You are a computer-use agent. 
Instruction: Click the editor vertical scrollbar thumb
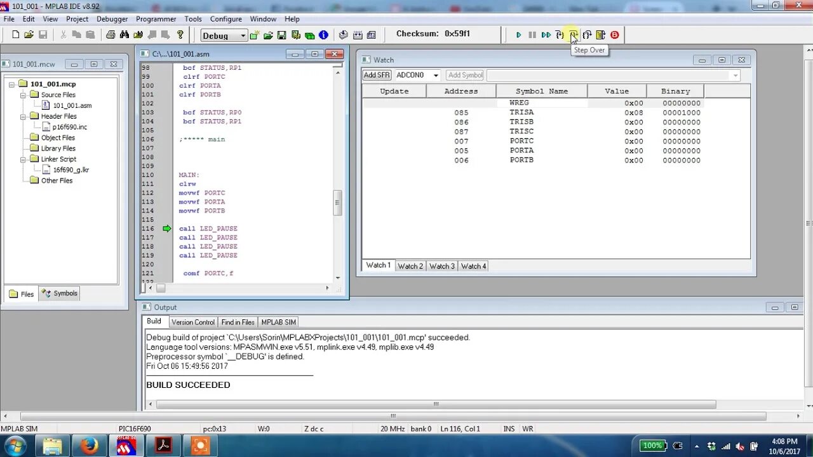(x=338, y=203)
